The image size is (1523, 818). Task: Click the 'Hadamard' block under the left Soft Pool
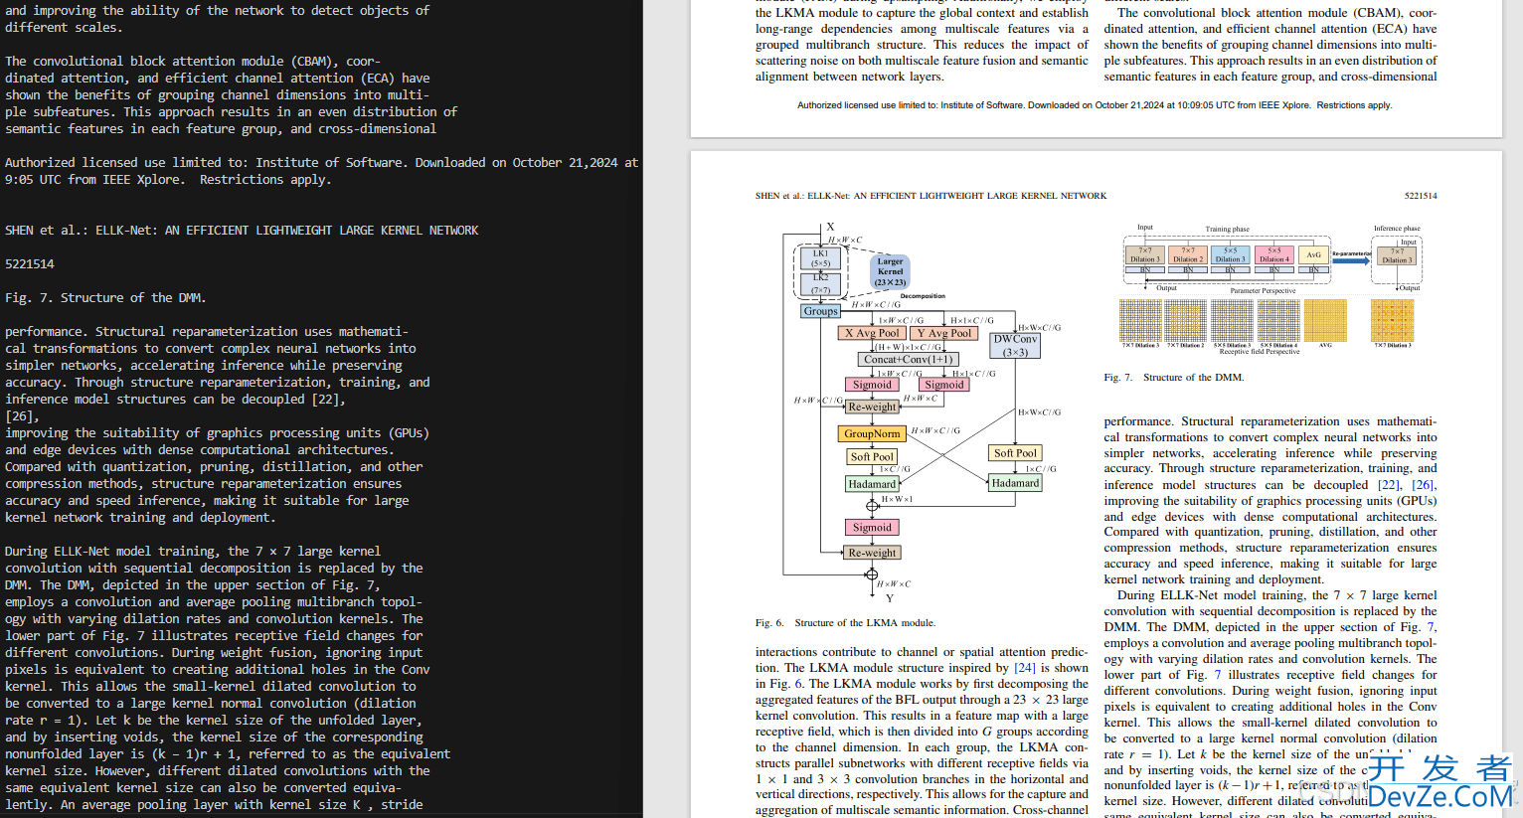point(872,484)
